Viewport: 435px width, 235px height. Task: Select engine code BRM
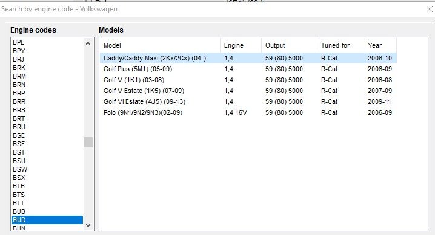click(x=47, y=76)
